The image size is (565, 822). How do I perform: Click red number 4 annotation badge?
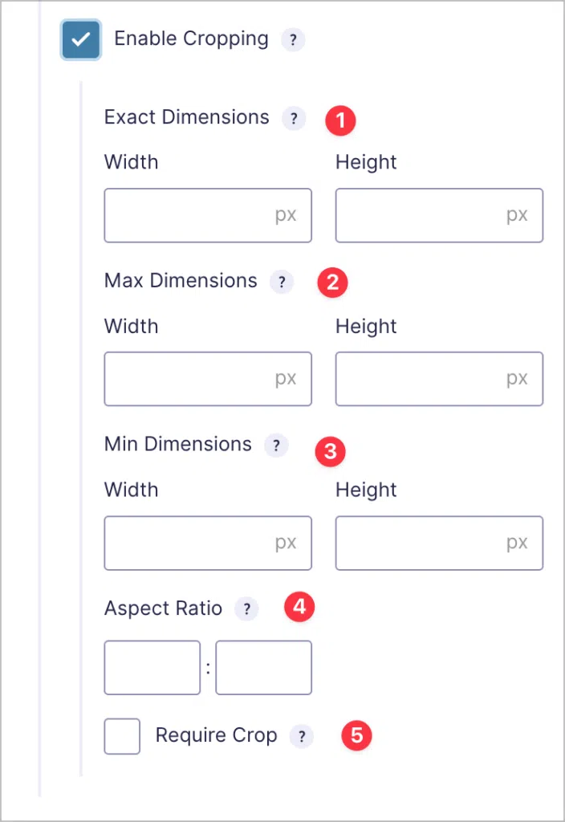299,607
